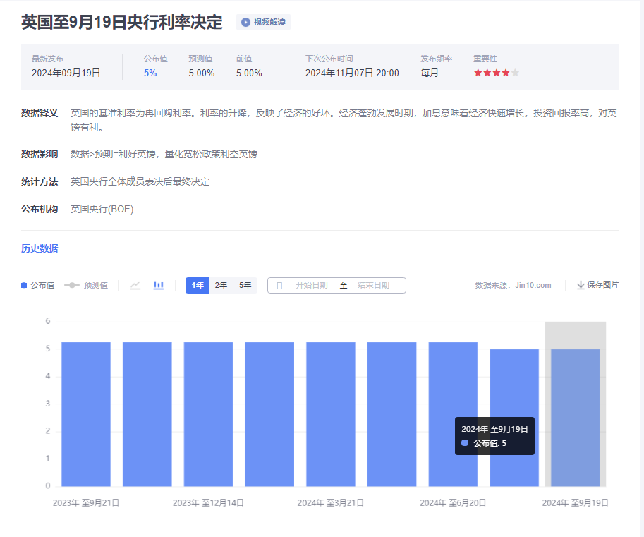Click the blue swatch in chart tooltip
Image resolution: width=644 pixels, height=537 pixels.
coord(465,443)
